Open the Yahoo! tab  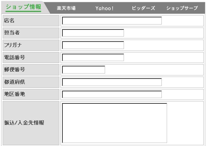(104, 8)
